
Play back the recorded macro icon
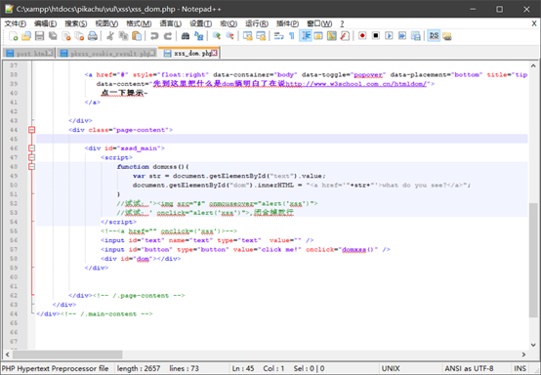click(389, 36)
